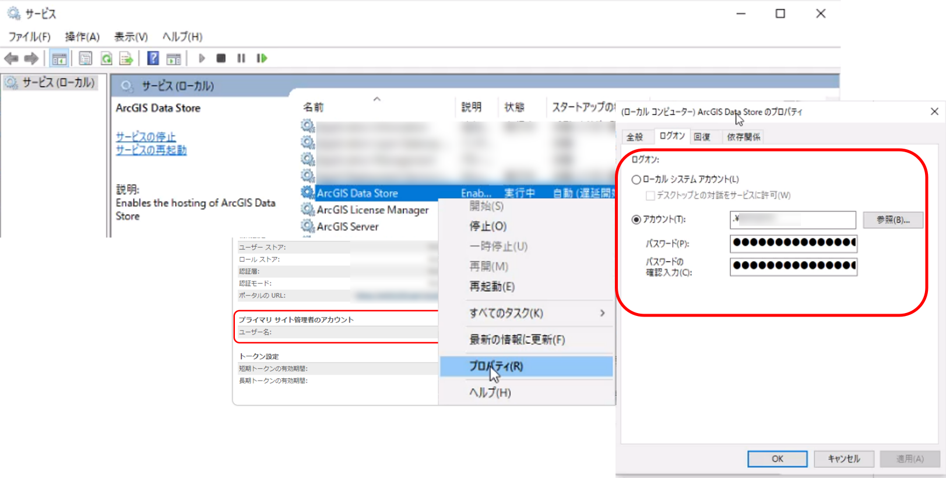946x478 pixels.
Task: Click the 適用(A) button
Action: (910, 459)
